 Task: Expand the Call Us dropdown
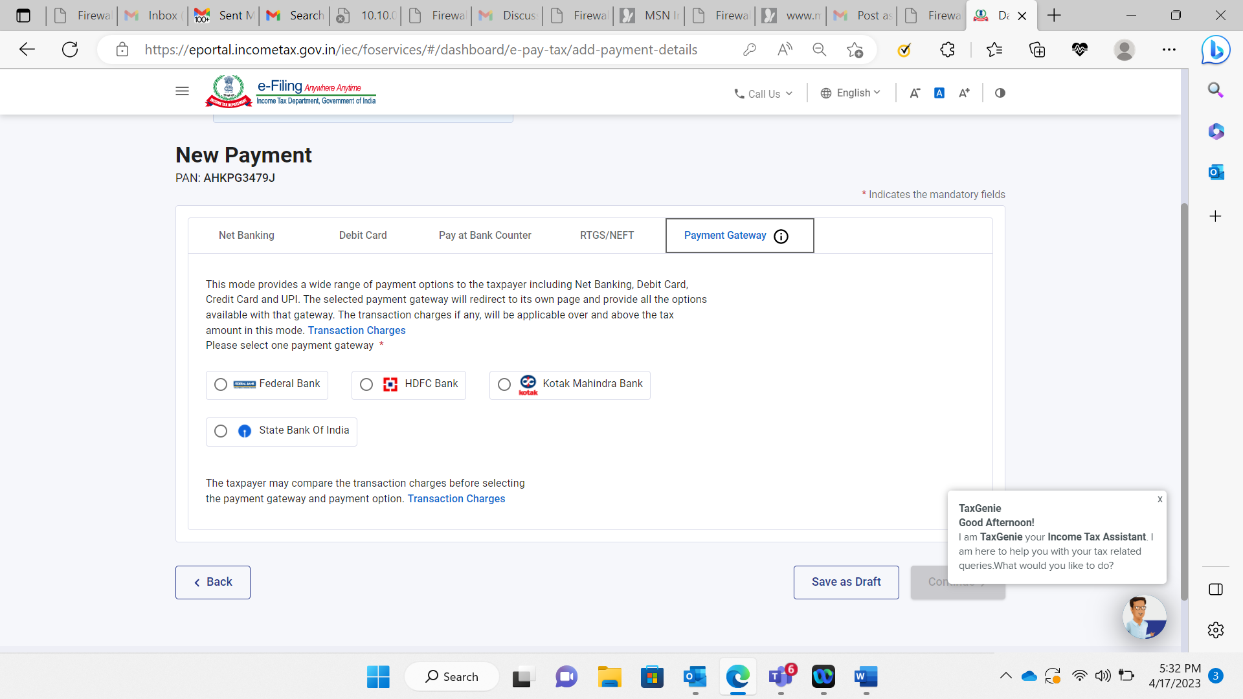pyautogui.click(x=763, y=94)
